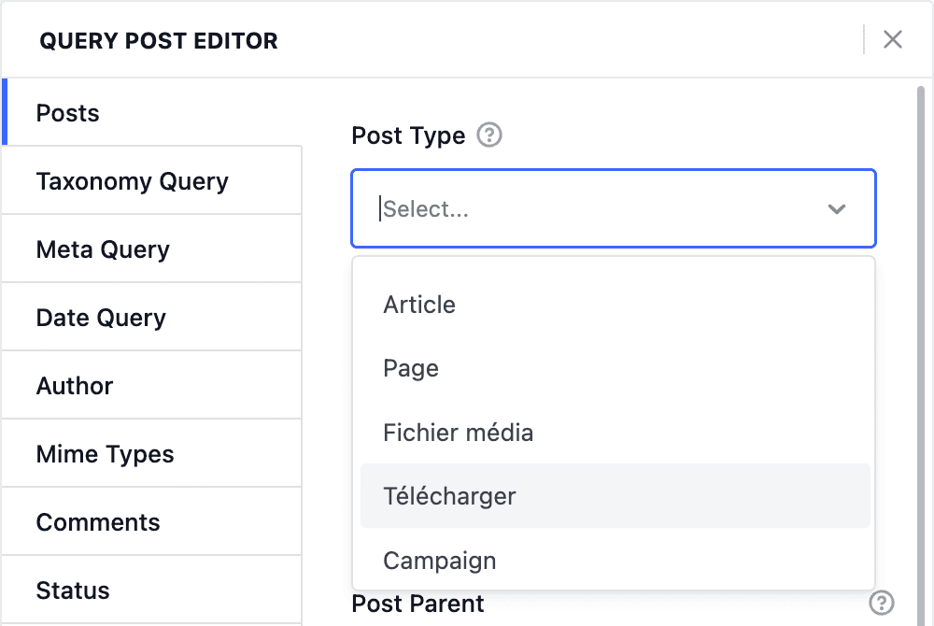Open the Status tab

73,590
